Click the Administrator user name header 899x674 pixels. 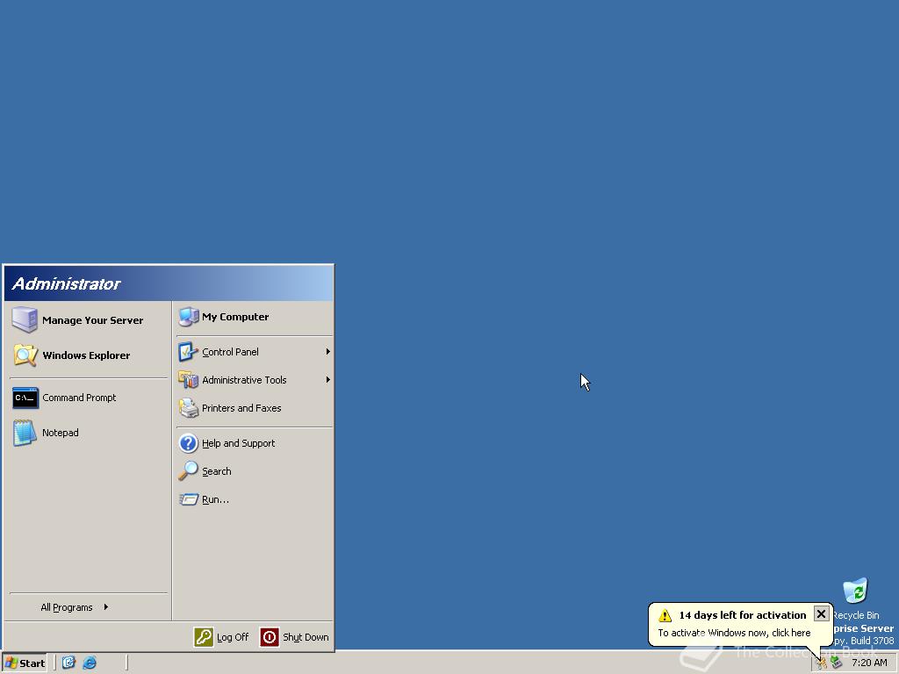[67, 283]
